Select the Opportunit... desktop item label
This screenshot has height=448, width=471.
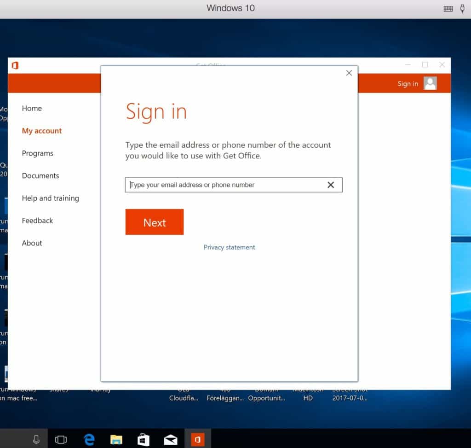(266, 398)
